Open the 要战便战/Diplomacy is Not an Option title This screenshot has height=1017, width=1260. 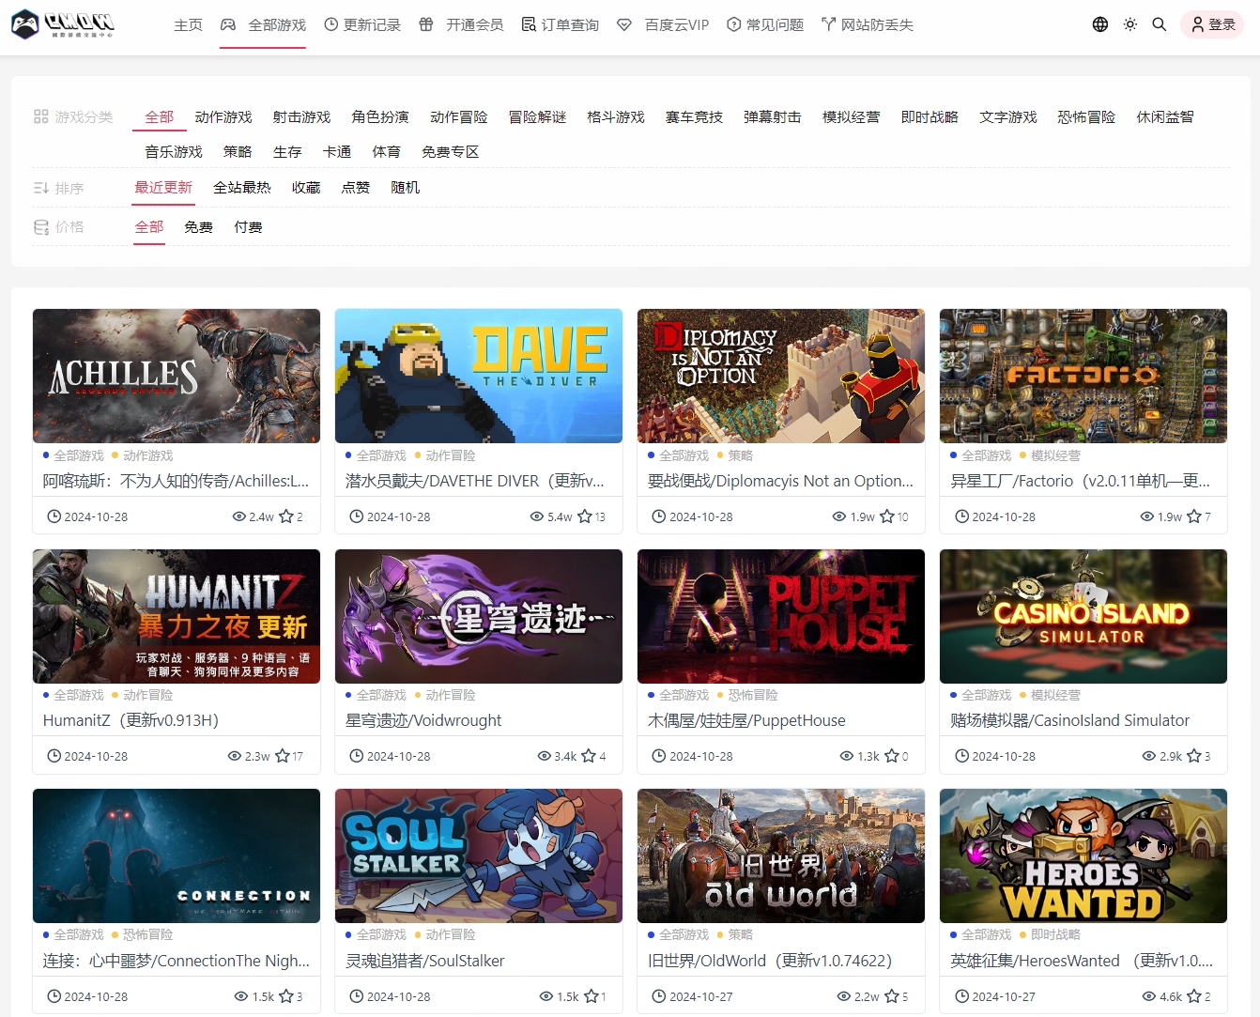[780, 481]
